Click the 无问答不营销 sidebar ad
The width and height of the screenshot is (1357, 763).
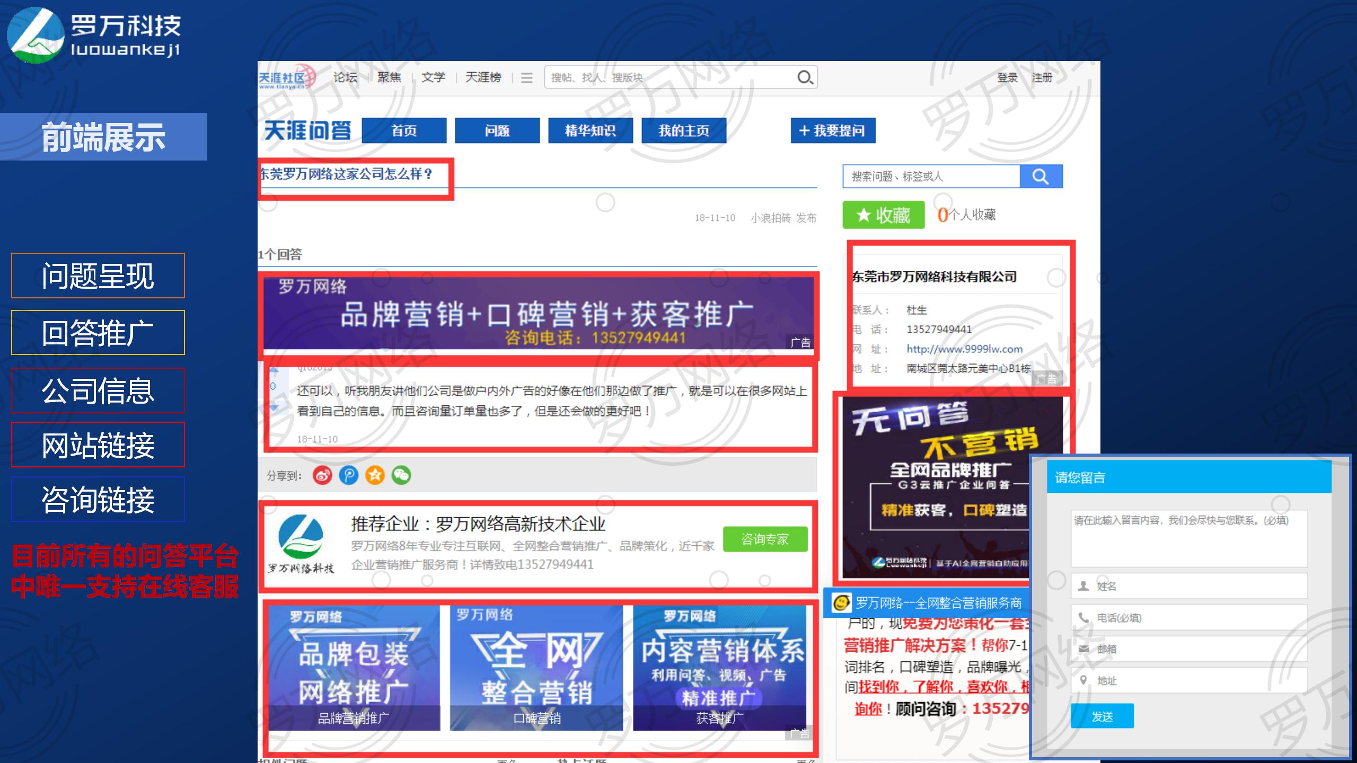(x=936, y=487)
